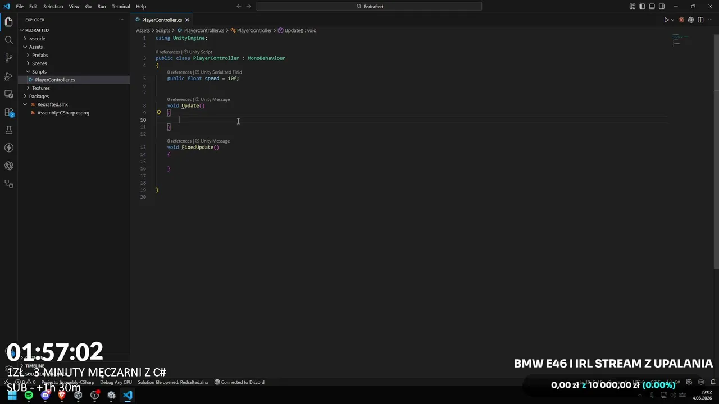719x404 pixels.
Task: Toggle the secondary side bar visibility
Action: [x=662, y=6]
